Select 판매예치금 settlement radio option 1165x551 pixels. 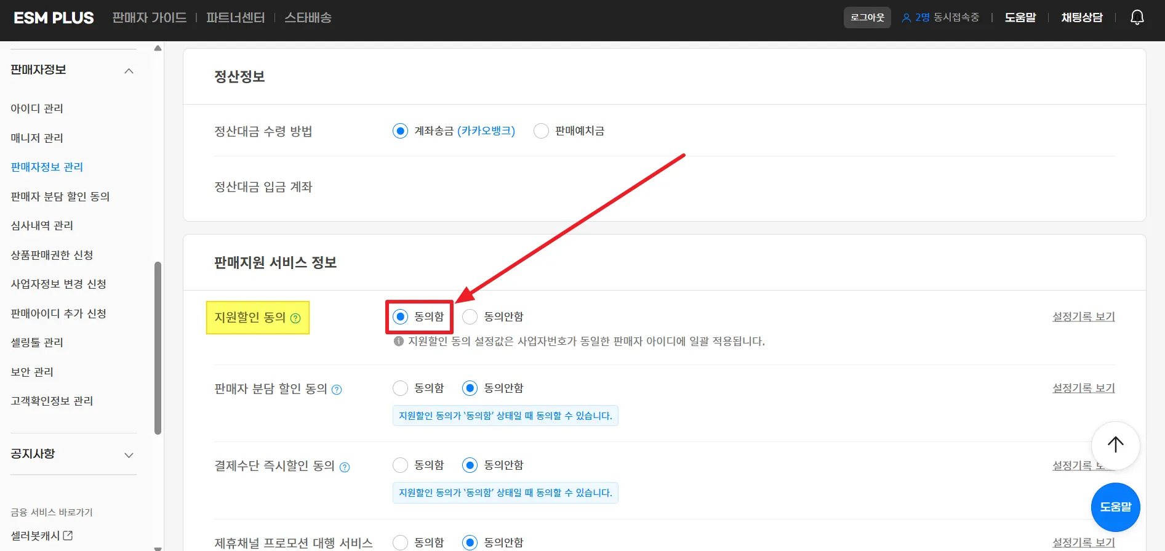pos(541,131)
